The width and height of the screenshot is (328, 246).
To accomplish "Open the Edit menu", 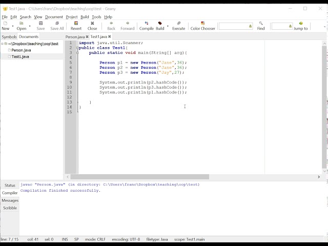I will (x=14, y=17).
